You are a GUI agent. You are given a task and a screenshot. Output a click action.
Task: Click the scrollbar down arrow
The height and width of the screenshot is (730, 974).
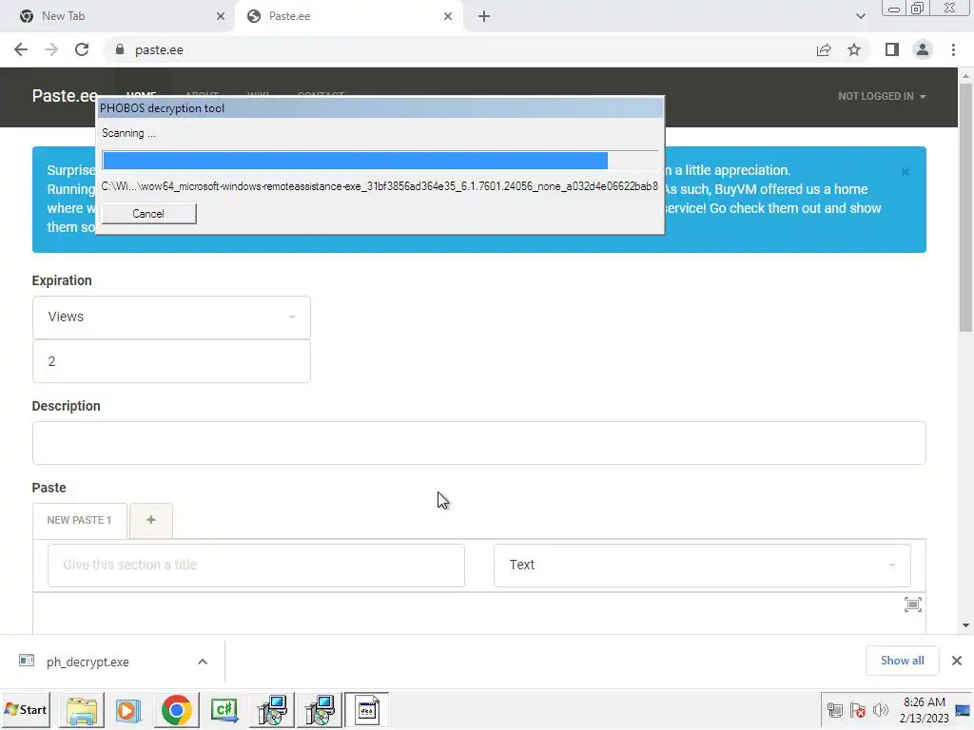point(965,625)
